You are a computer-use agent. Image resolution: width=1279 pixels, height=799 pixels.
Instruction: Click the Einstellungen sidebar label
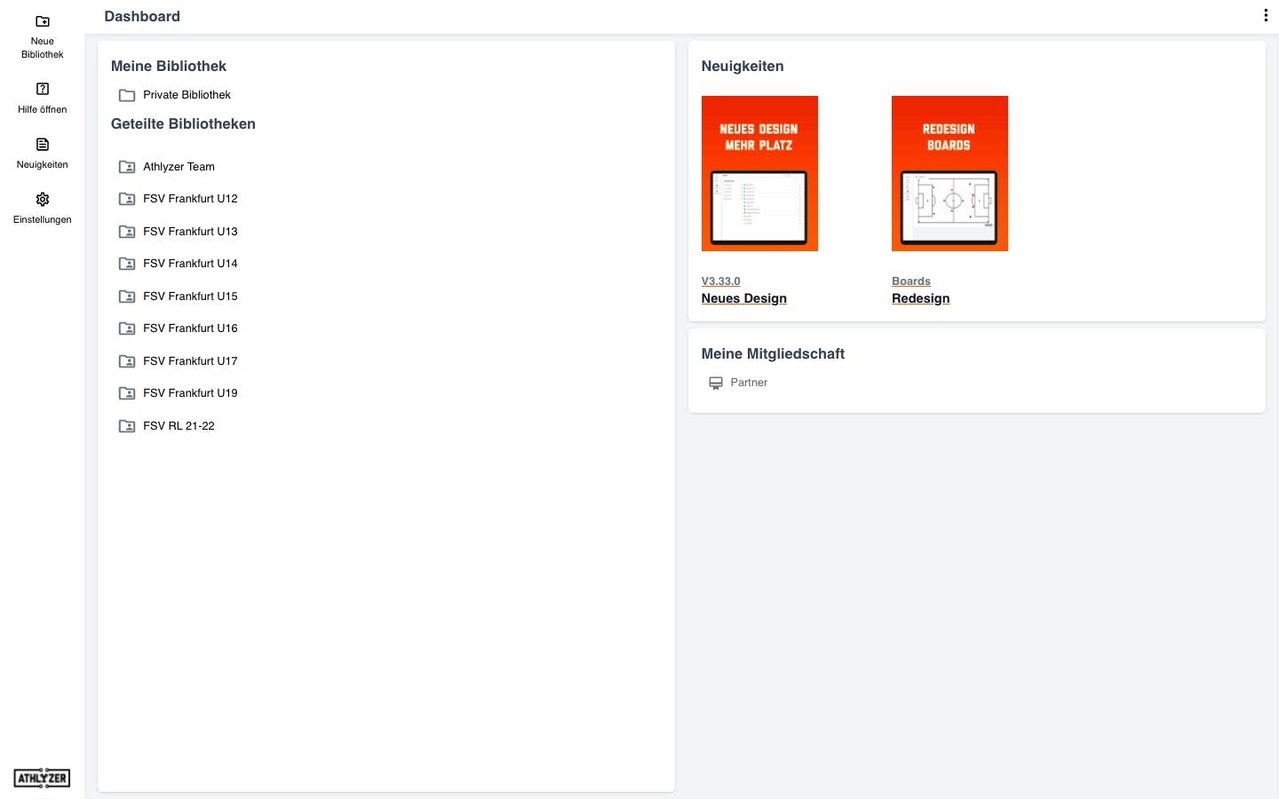[x=42, y=220]
